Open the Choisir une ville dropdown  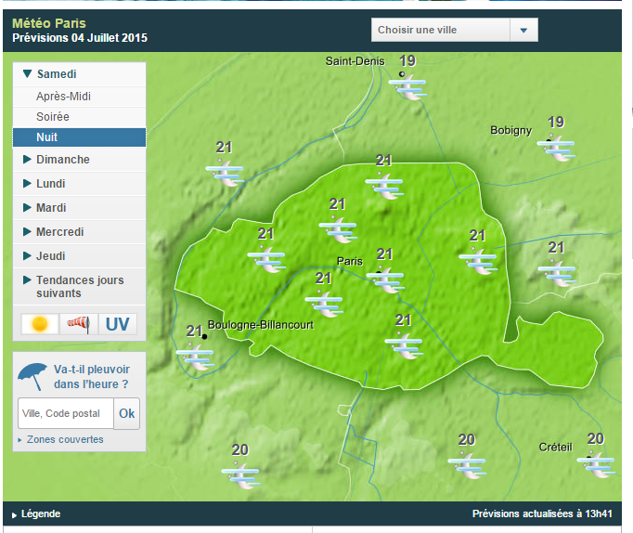(x=455, y=30)
